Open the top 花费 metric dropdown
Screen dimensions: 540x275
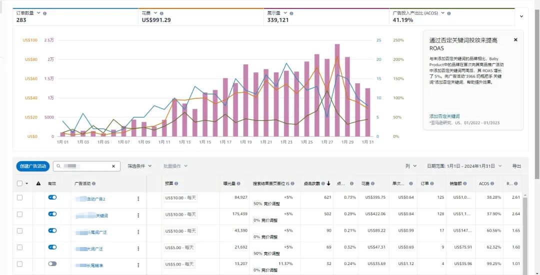(155, 12)
